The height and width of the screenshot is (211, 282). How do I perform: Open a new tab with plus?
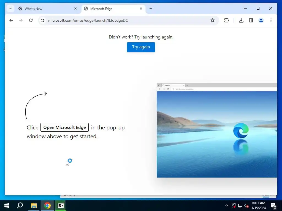click(151, 9)
